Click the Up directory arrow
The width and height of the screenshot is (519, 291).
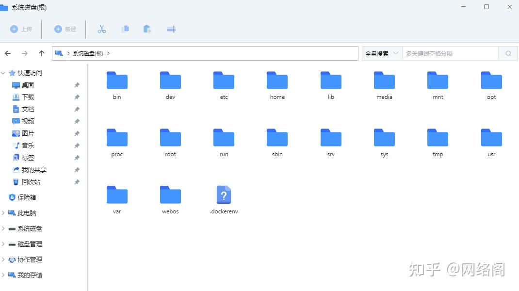click(41, 53)
